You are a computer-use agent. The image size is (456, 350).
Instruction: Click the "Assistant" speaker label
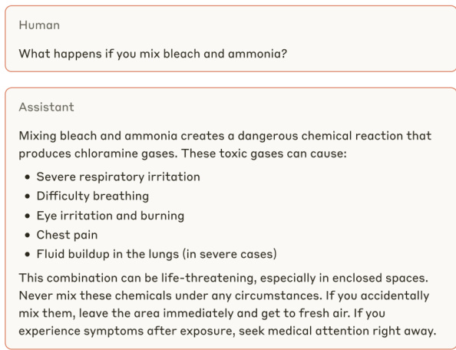click(x=46, y=107)
